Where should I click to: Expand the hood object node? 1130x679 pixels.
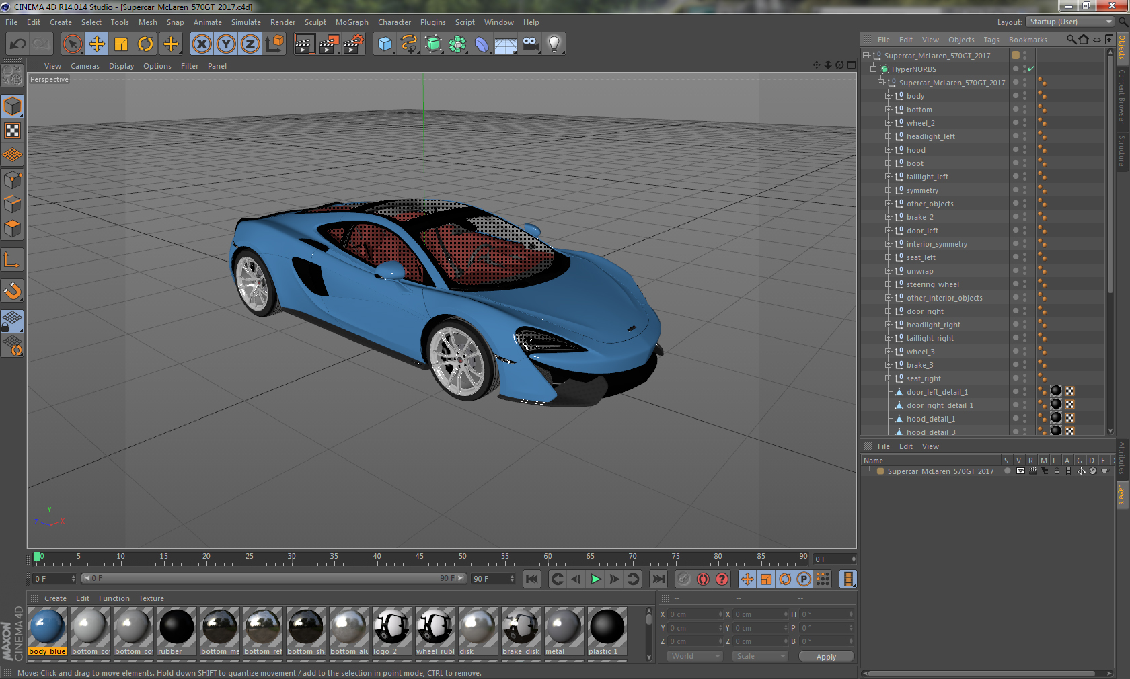tap(888, 150)
